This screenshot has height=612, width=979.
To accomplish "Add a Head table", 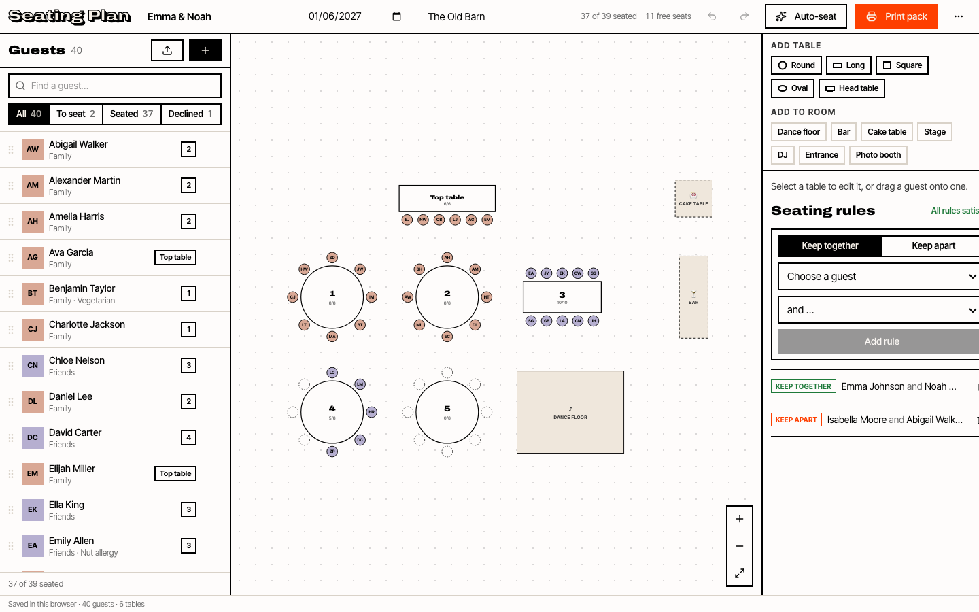I will tap(852, 88).
